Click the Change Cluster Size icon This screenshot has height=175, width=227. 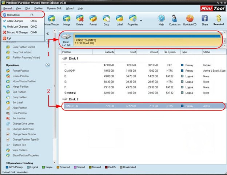8,129
